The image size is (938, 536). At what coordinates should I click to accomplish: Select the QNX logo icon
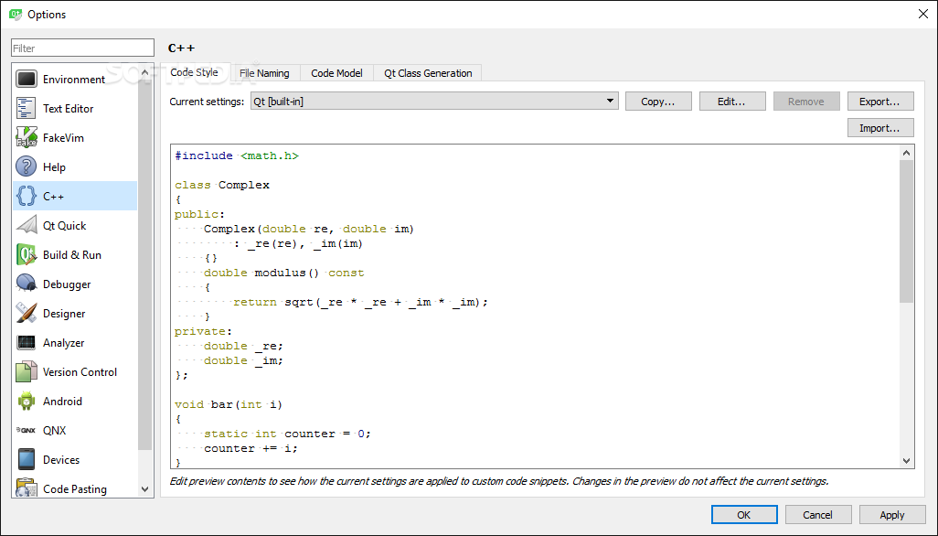27,431
